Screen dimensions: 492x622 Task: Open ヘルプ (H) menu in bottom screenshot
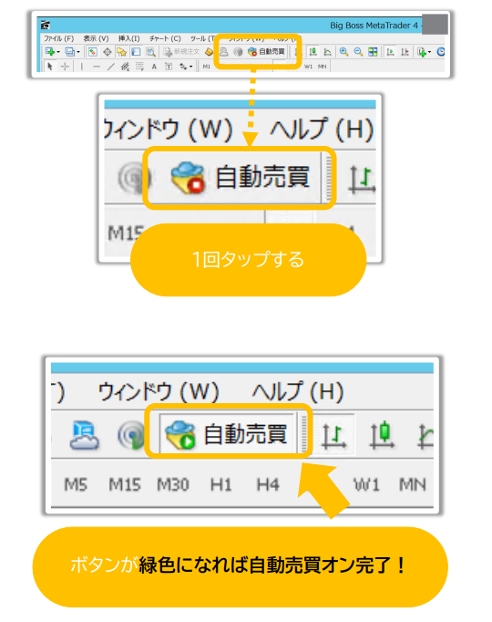point(298,392)
